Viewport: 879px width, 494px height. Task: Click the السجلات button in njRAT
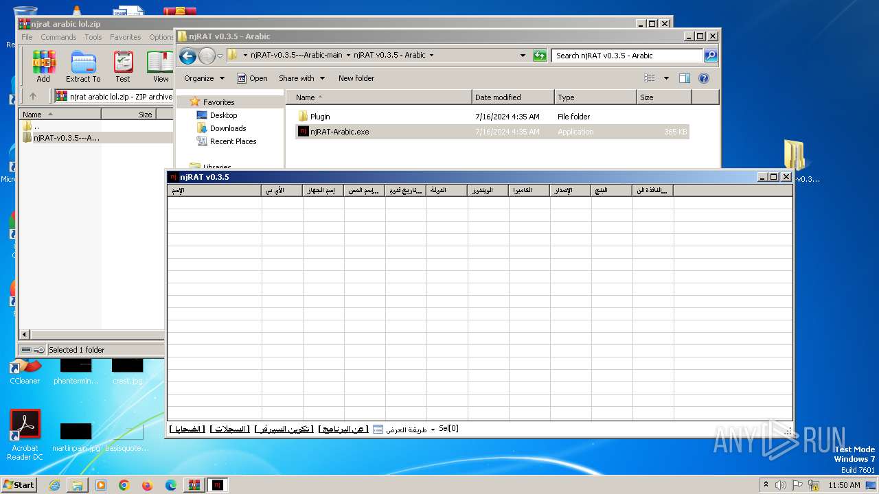tap(230, 429)
